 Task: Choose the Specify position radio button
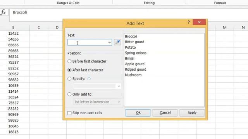tap(69, 78)
